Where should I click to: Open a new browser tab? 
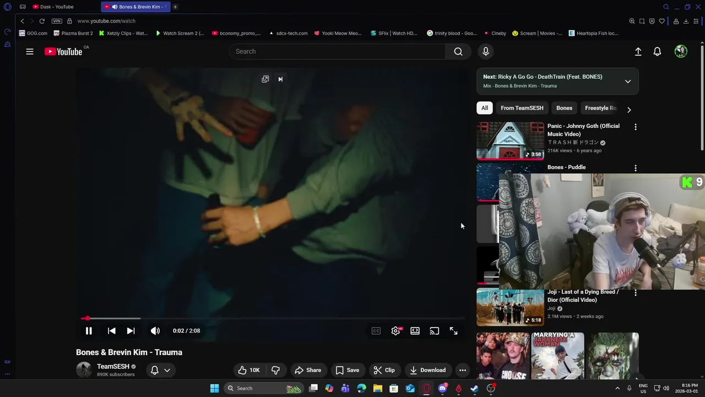pyautogui.click(x=175, y=7)
